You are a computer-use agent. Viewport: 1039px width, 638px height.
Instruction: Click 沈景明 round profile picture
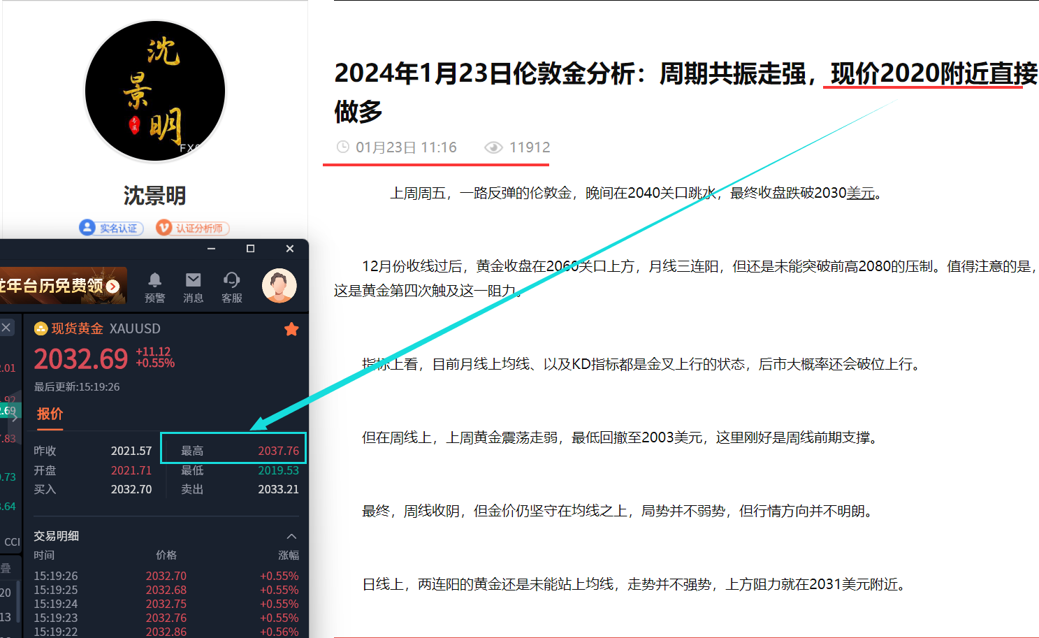click(x=155, y=92)
